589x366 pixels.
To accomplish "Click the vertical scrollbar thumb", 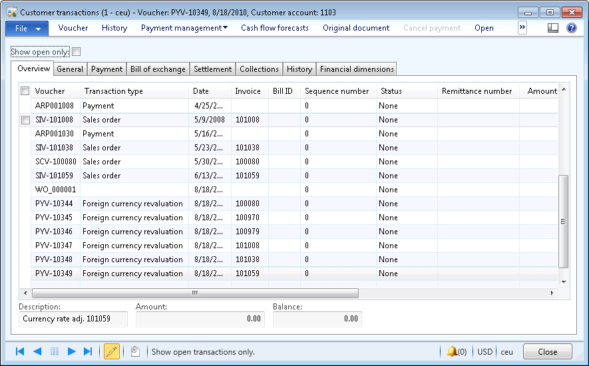I will click(x=564, y=222).
